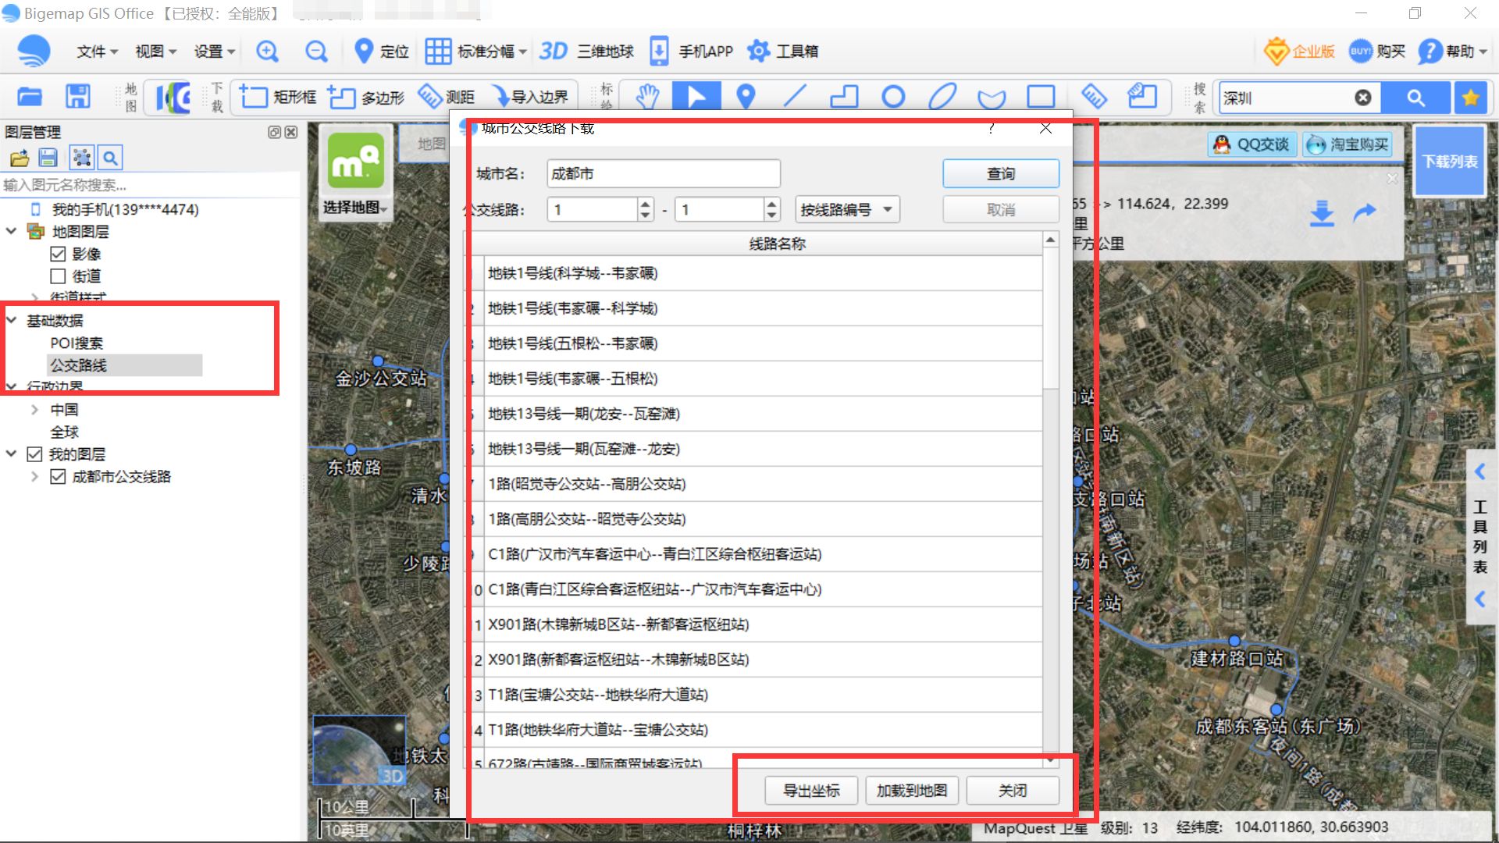1499x843 pixels.
Task: Increase the first 公交线路 number spinner
Action: click(x=645, y=204)
